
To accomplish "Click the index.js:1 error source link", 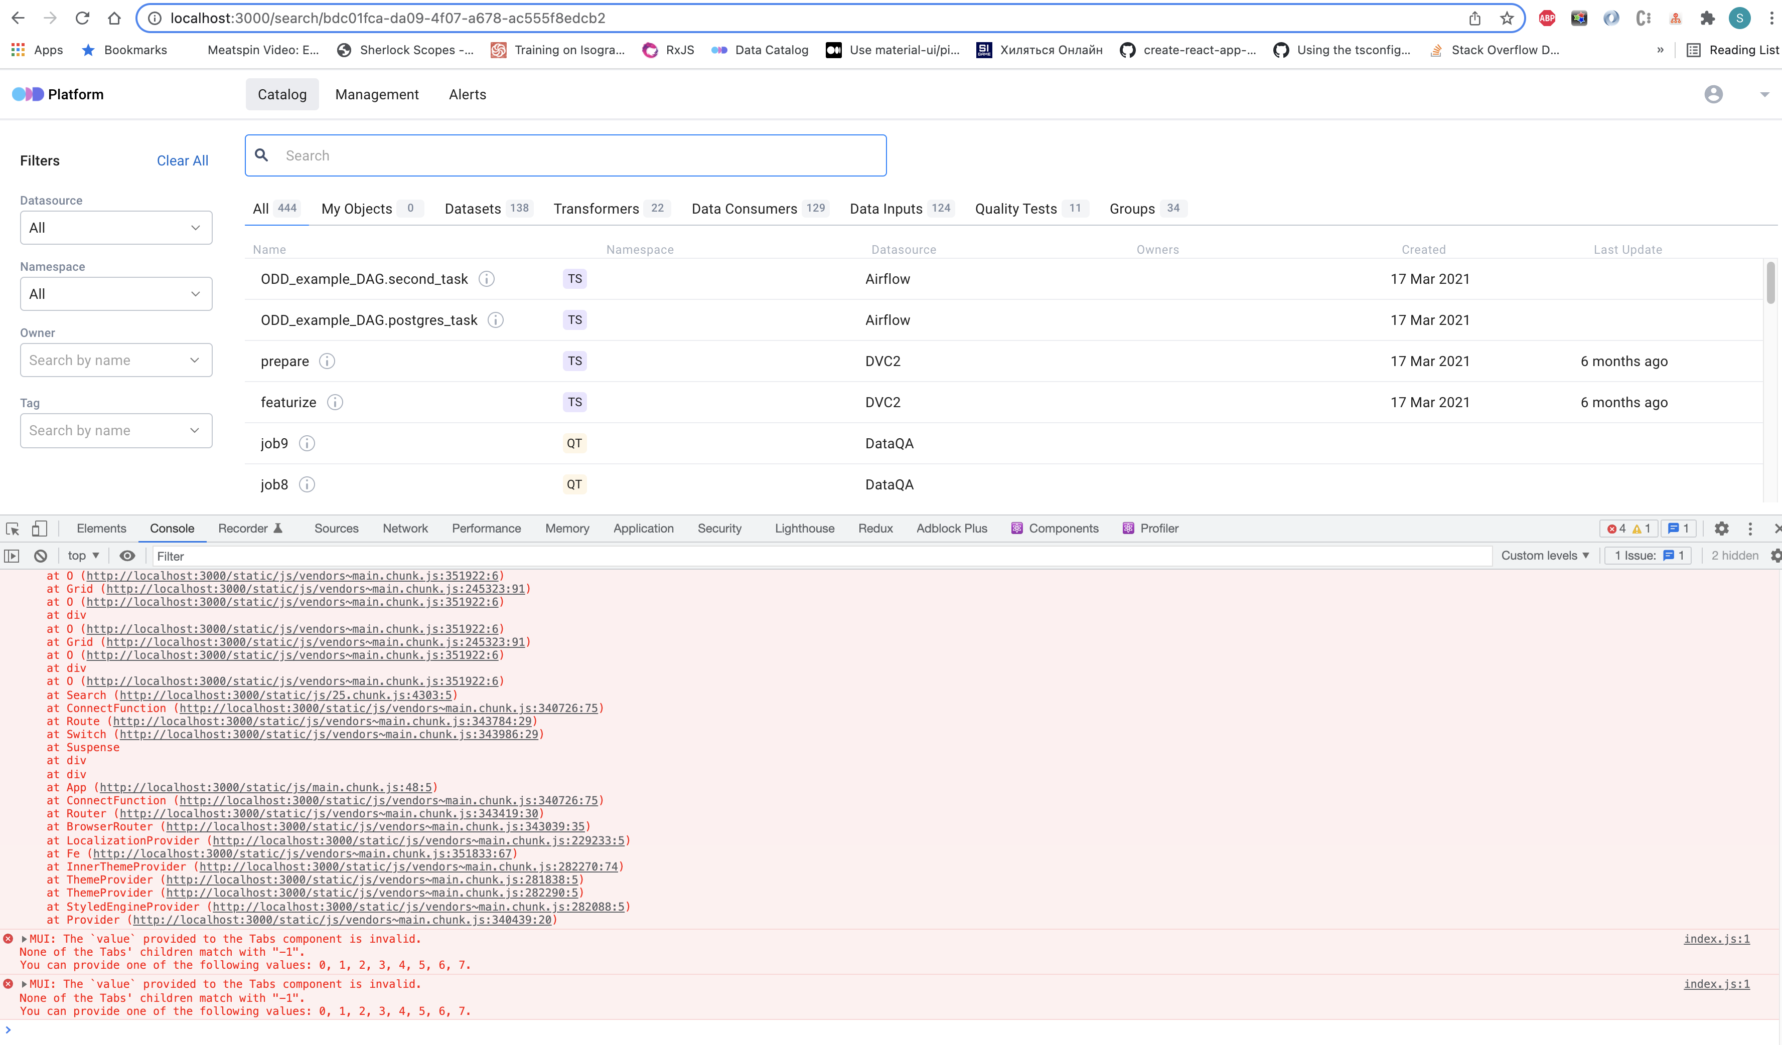I will [1717, 939].
